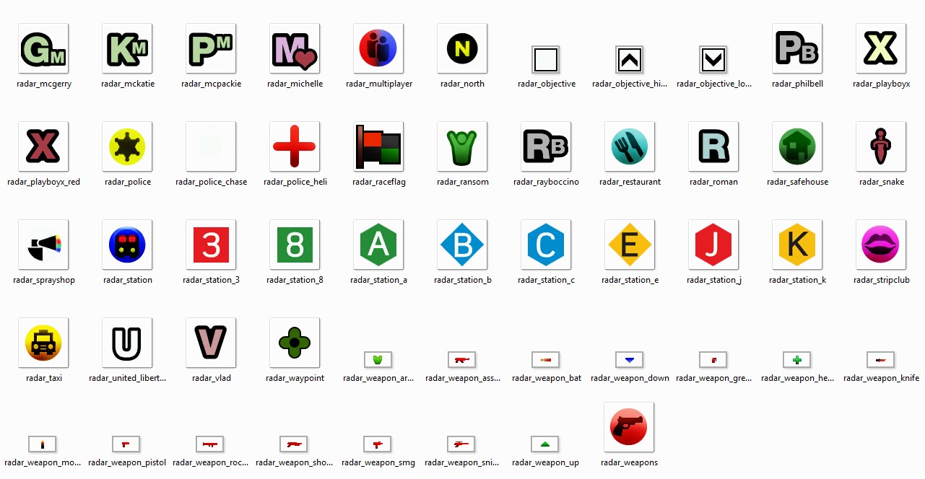Select the radar_playboyx_red X icon
This screenshot has height=479, width=925.
(43, 146)
